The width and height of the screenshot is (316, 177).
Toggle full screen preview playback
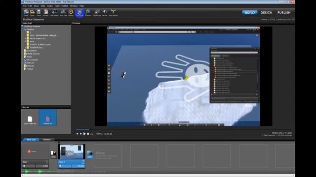tap(91, 134)
